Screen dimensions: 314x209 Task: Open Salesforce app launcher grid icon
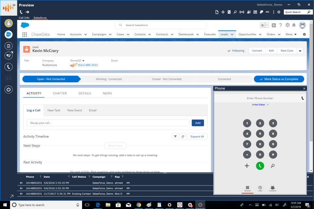(25, 34)
